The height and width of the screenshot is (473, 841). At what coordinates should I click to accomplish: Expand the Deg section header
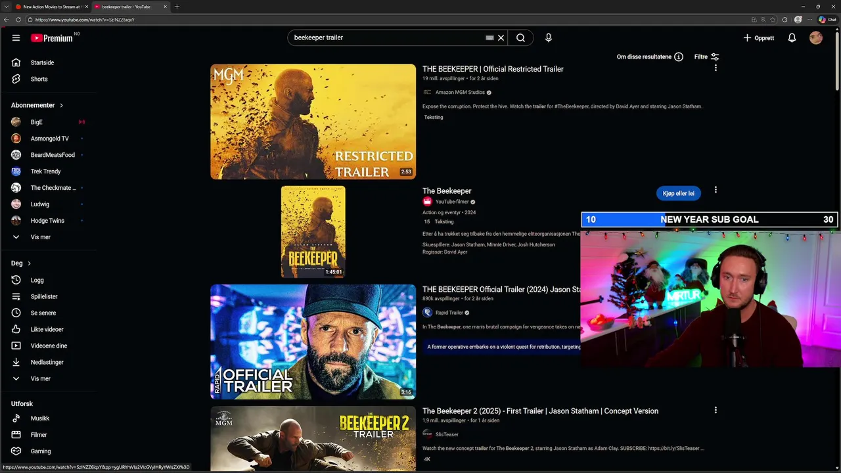coord(21,263)
